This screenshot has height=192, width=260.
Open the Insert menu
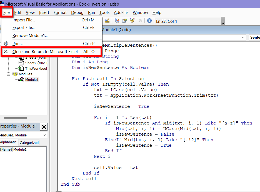click(44, 13)
